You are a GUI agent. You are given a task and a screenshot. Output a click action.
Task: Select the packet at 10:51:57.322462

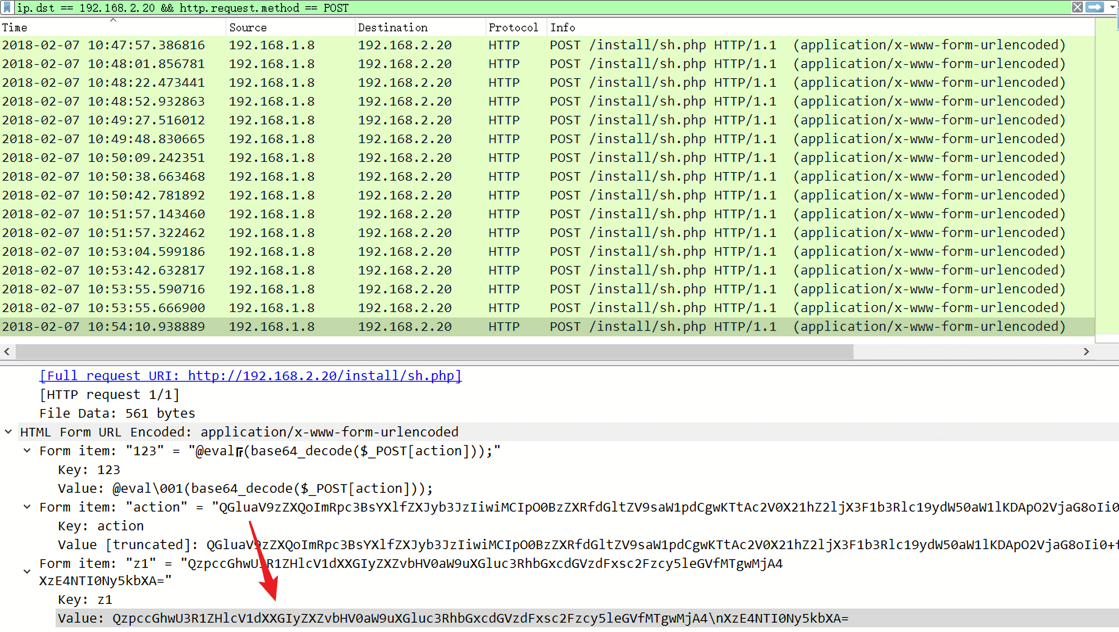click(x=547, y=233)
